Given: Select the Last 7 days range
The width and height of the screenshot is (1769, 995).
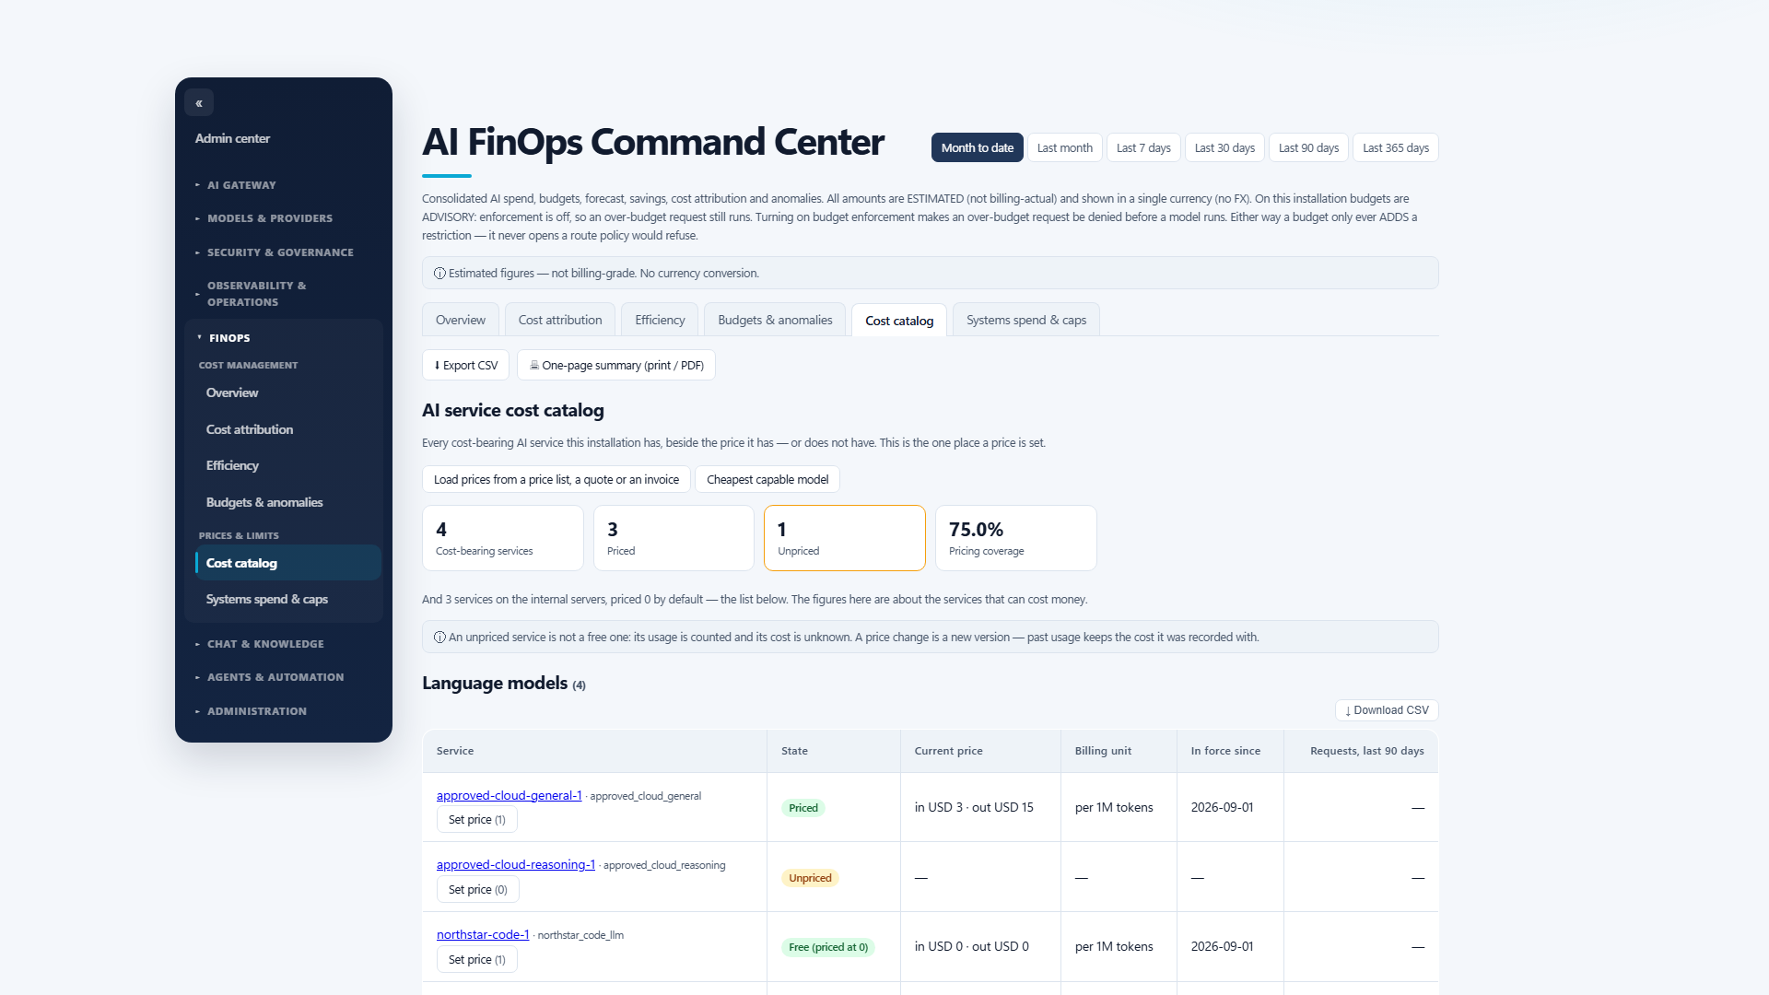Looking at the screenshot, I should click(x=1143, y=147).
